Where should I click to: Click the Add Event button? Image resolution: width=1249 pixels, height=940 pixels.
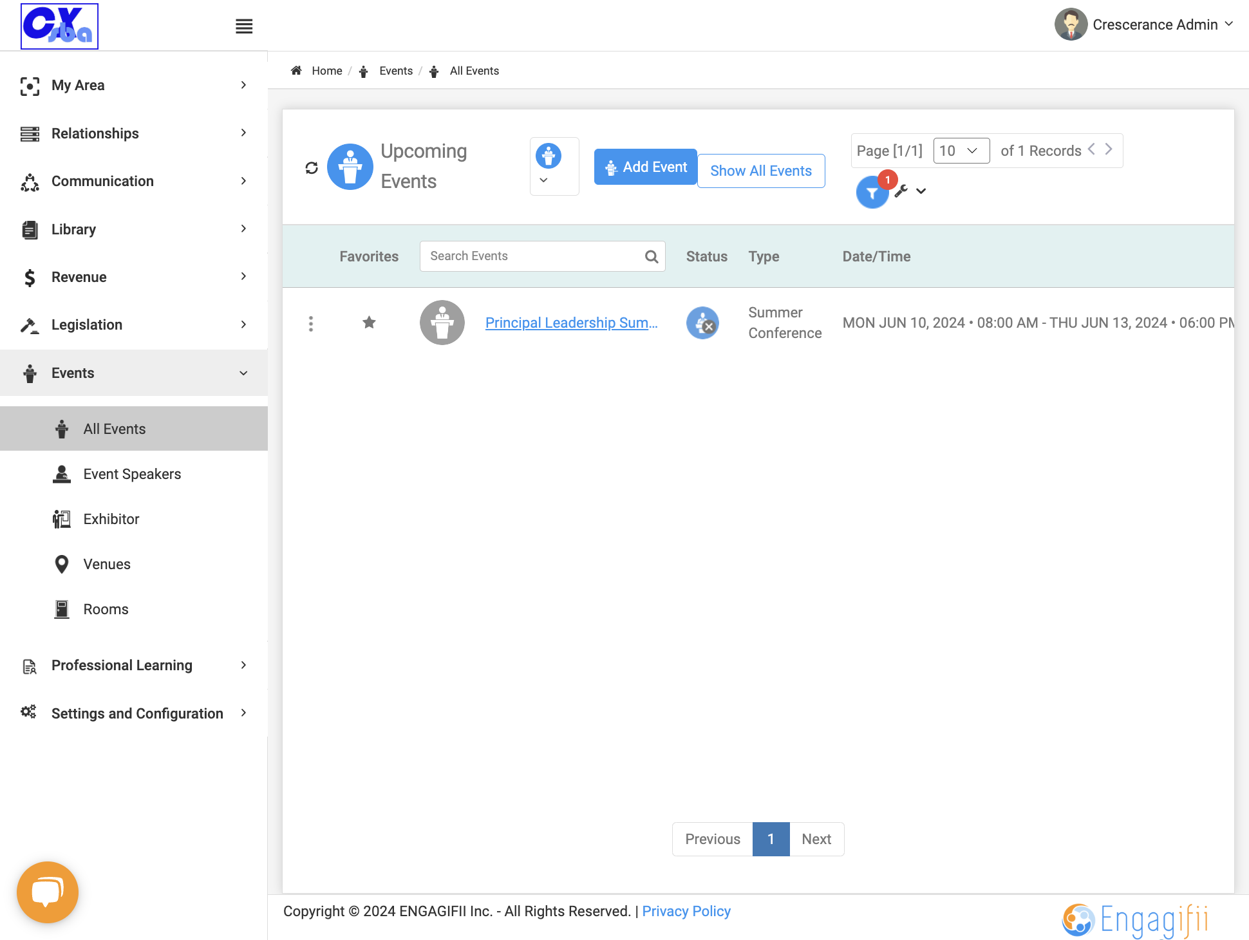645,167
